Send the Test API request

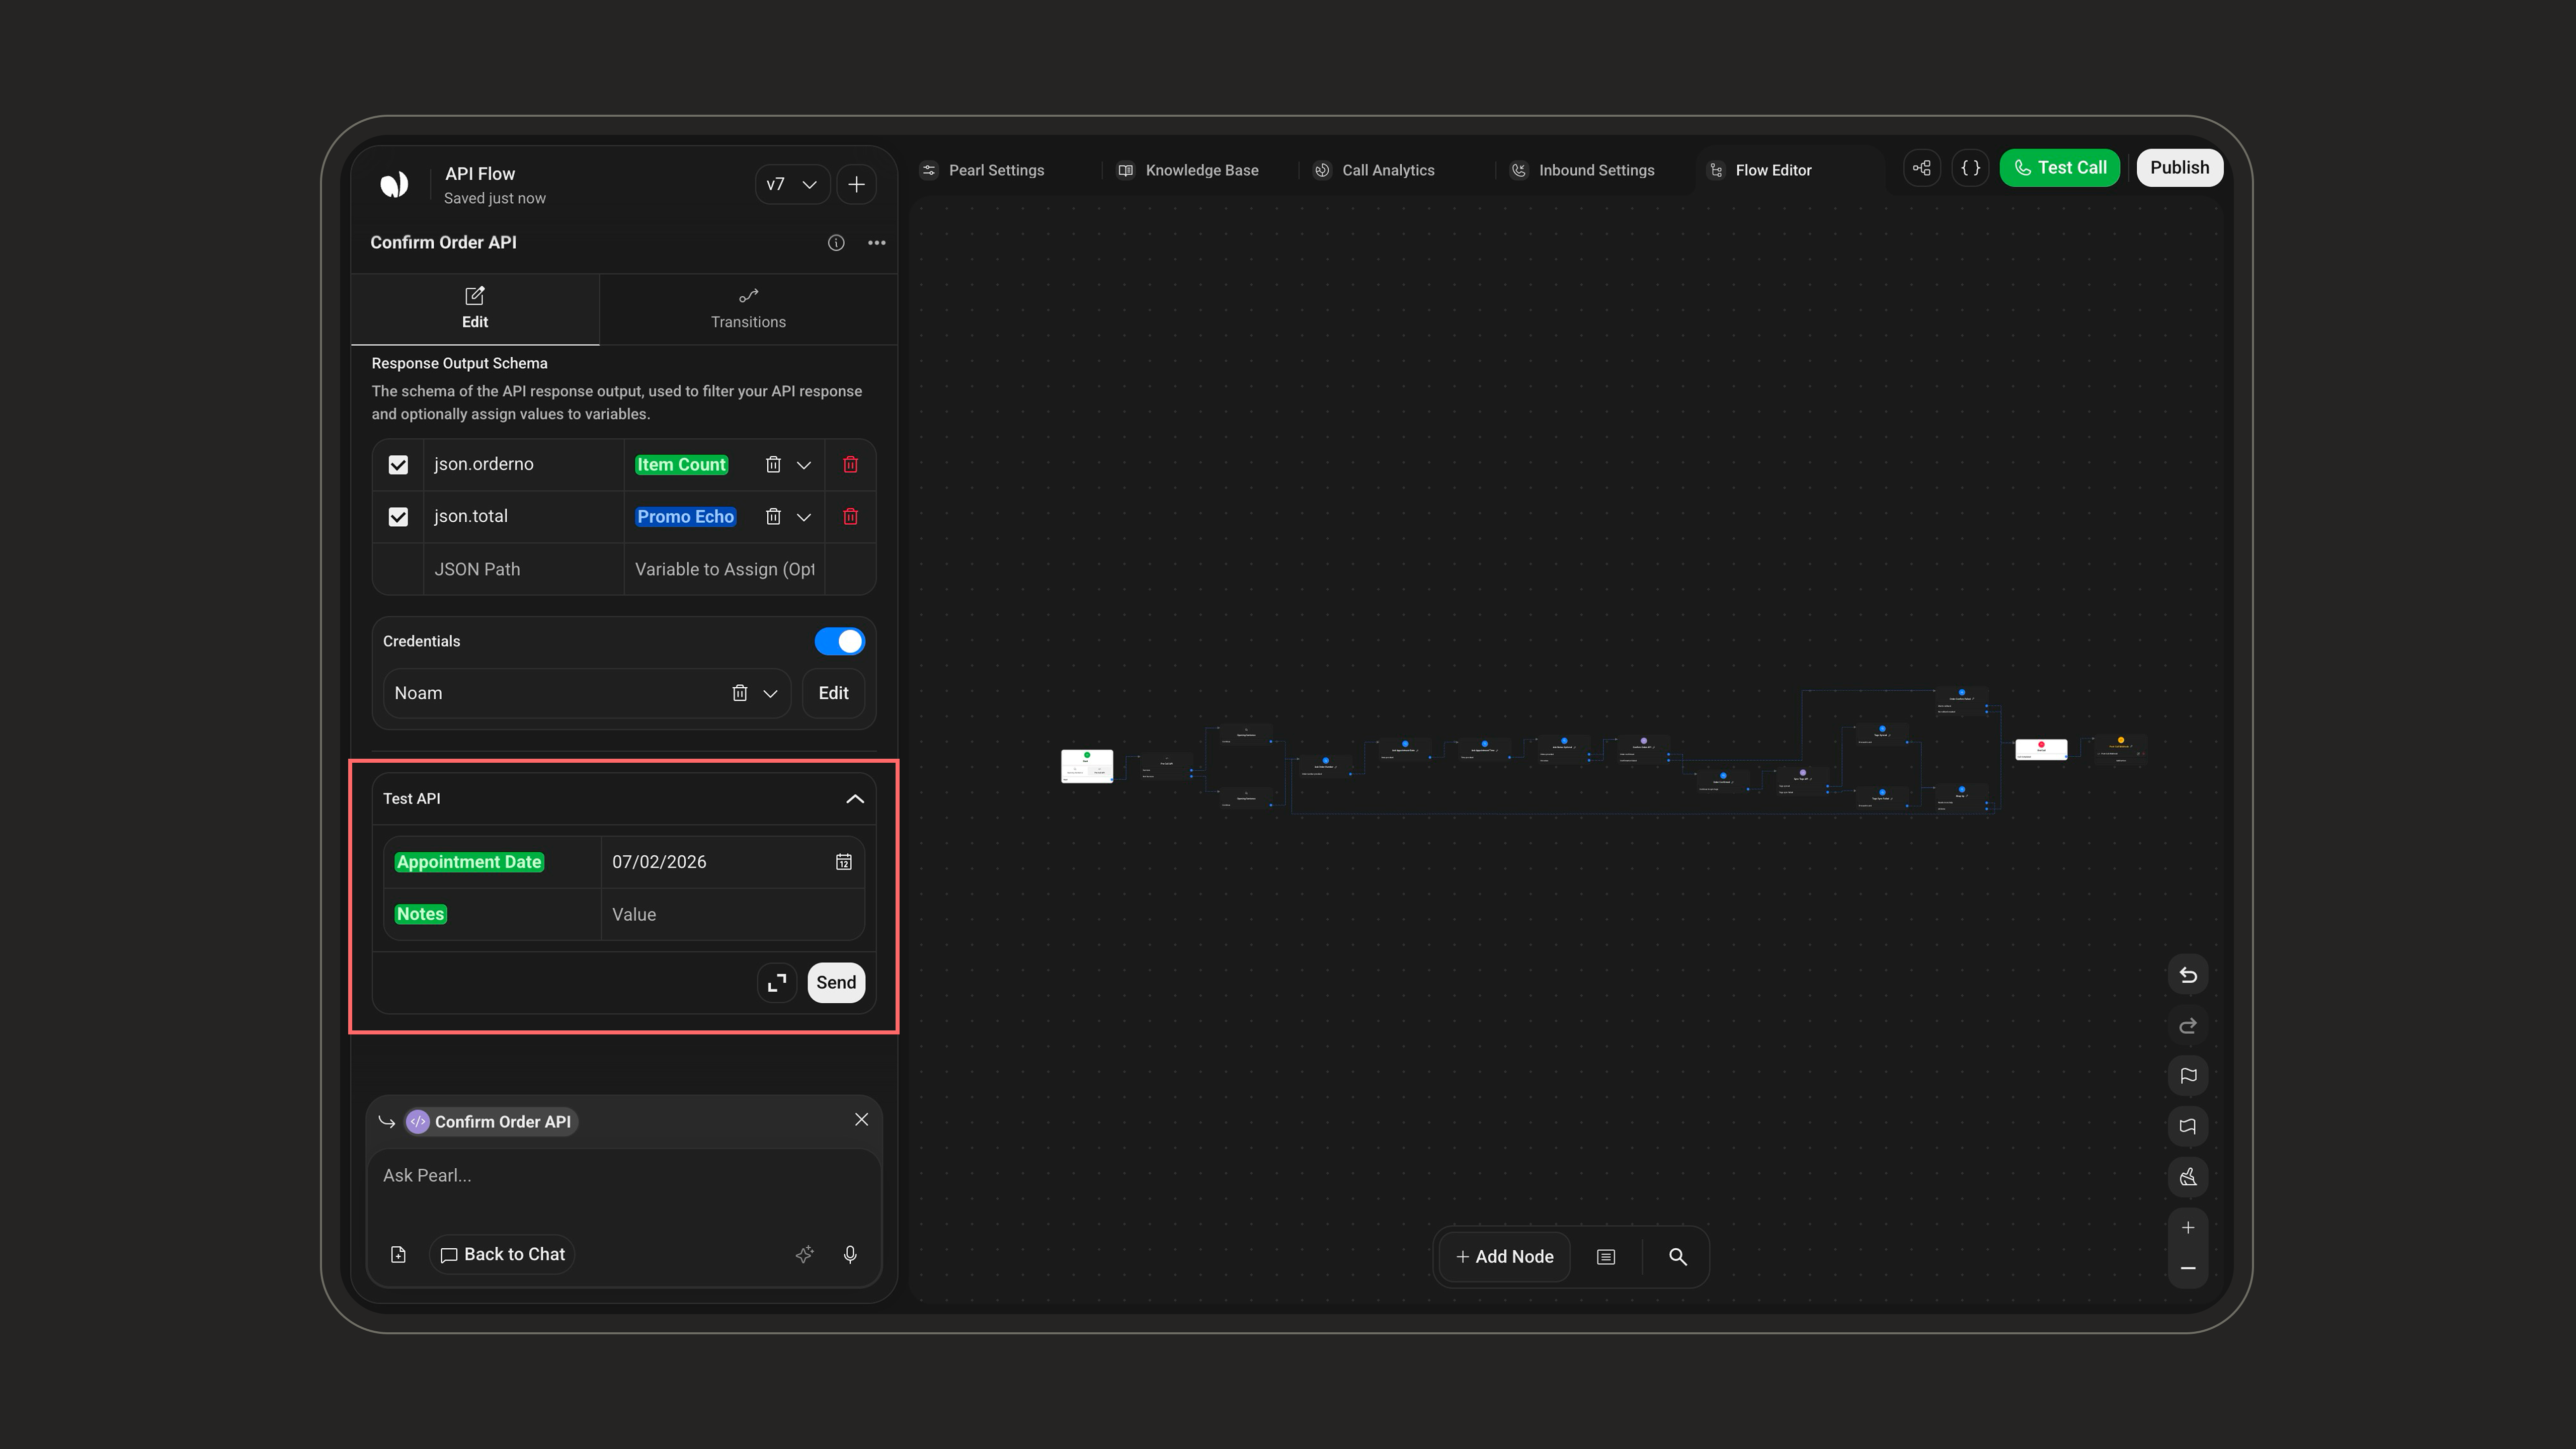tap(836, 983)
